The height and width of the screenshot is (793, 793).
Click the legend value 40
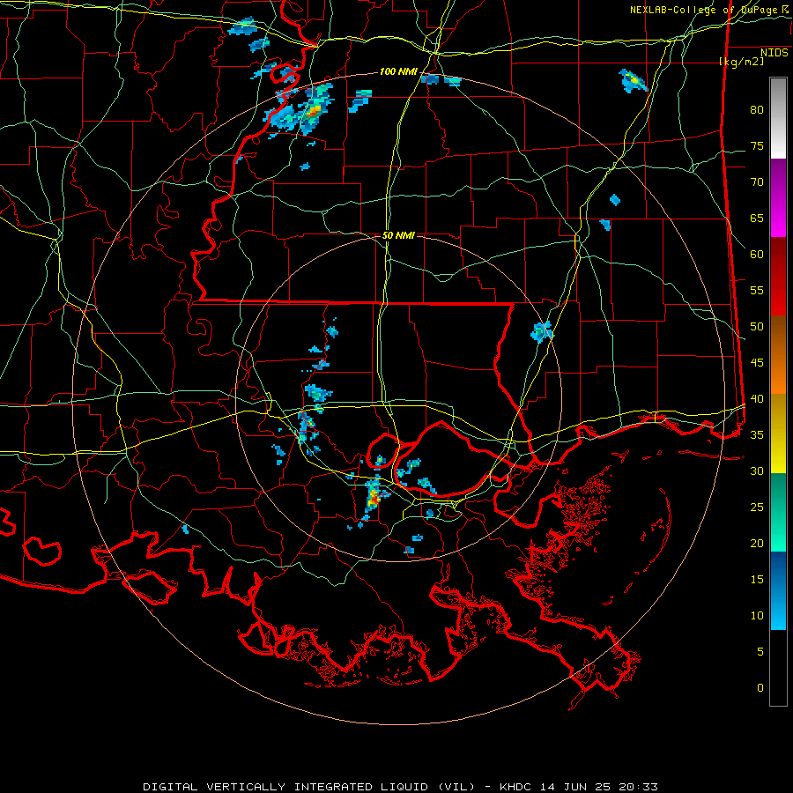pos(757,399)
